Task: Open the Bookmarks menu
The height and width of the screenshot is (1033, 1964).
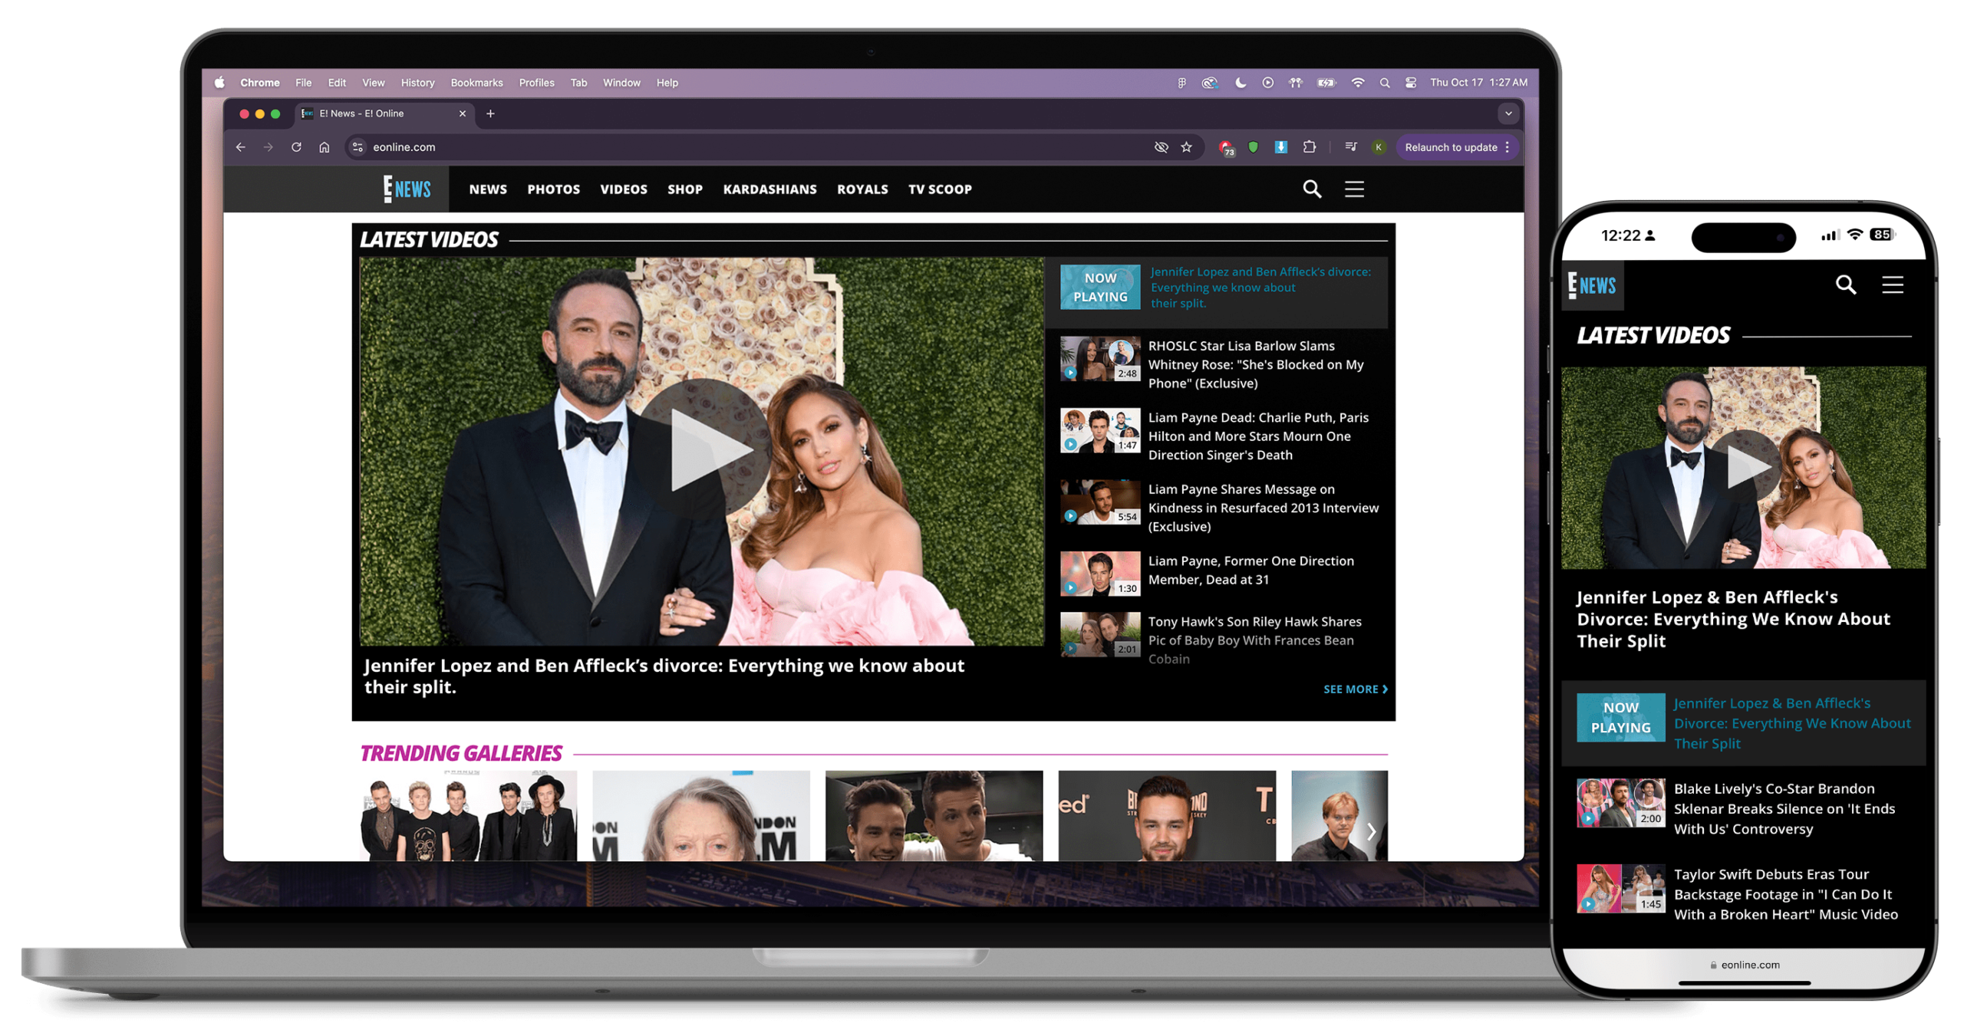Action: [476, 82]
